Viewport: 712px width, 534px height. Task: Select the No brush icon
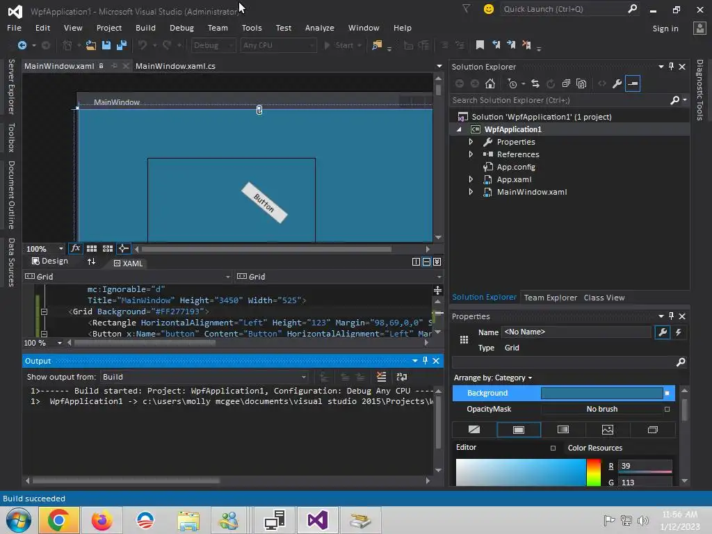click(474, 430)
